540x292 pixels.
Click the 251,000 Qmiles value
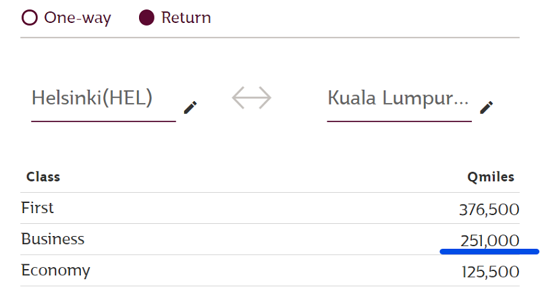tap(490, 240)
